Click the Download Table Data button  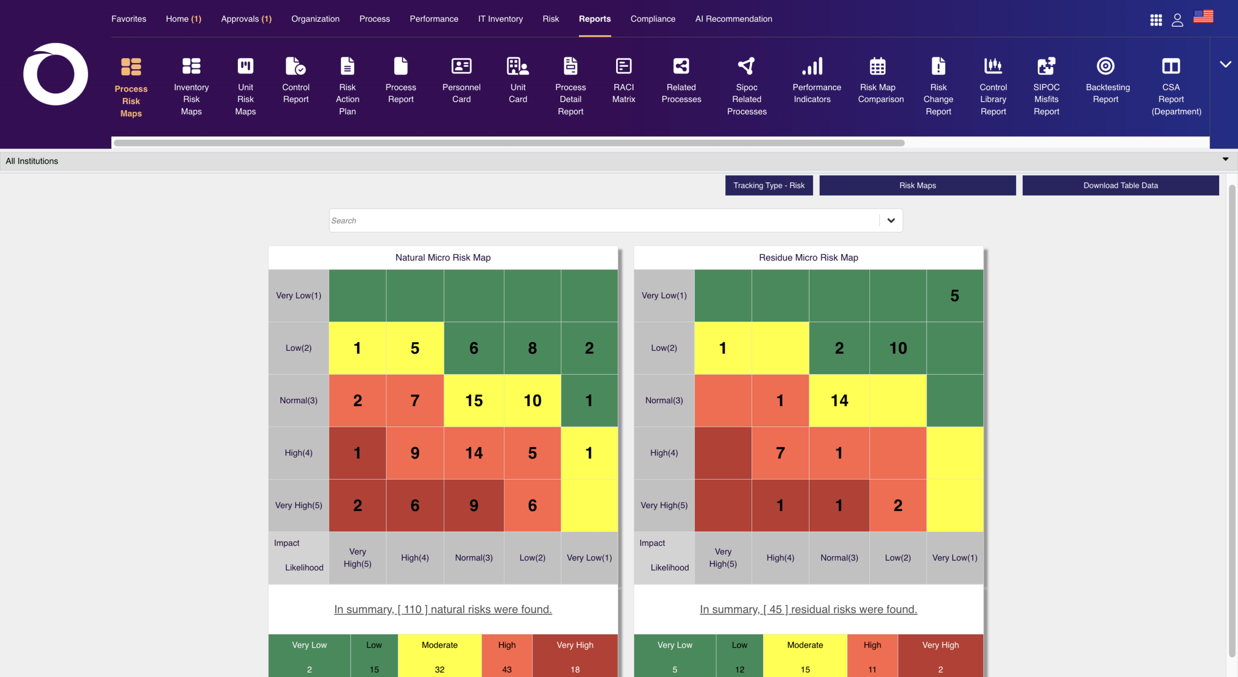coord(1120,185)
